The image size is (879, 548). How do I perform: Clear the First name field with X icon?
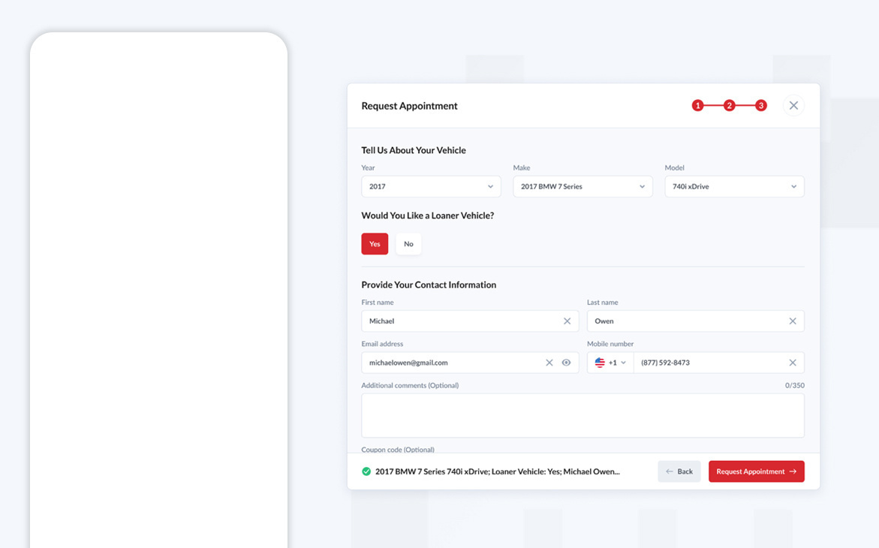(567, 321)
